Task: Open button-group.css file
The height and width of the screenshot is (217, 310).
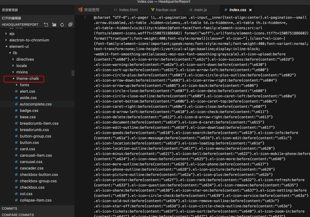Action: (35, 136)
